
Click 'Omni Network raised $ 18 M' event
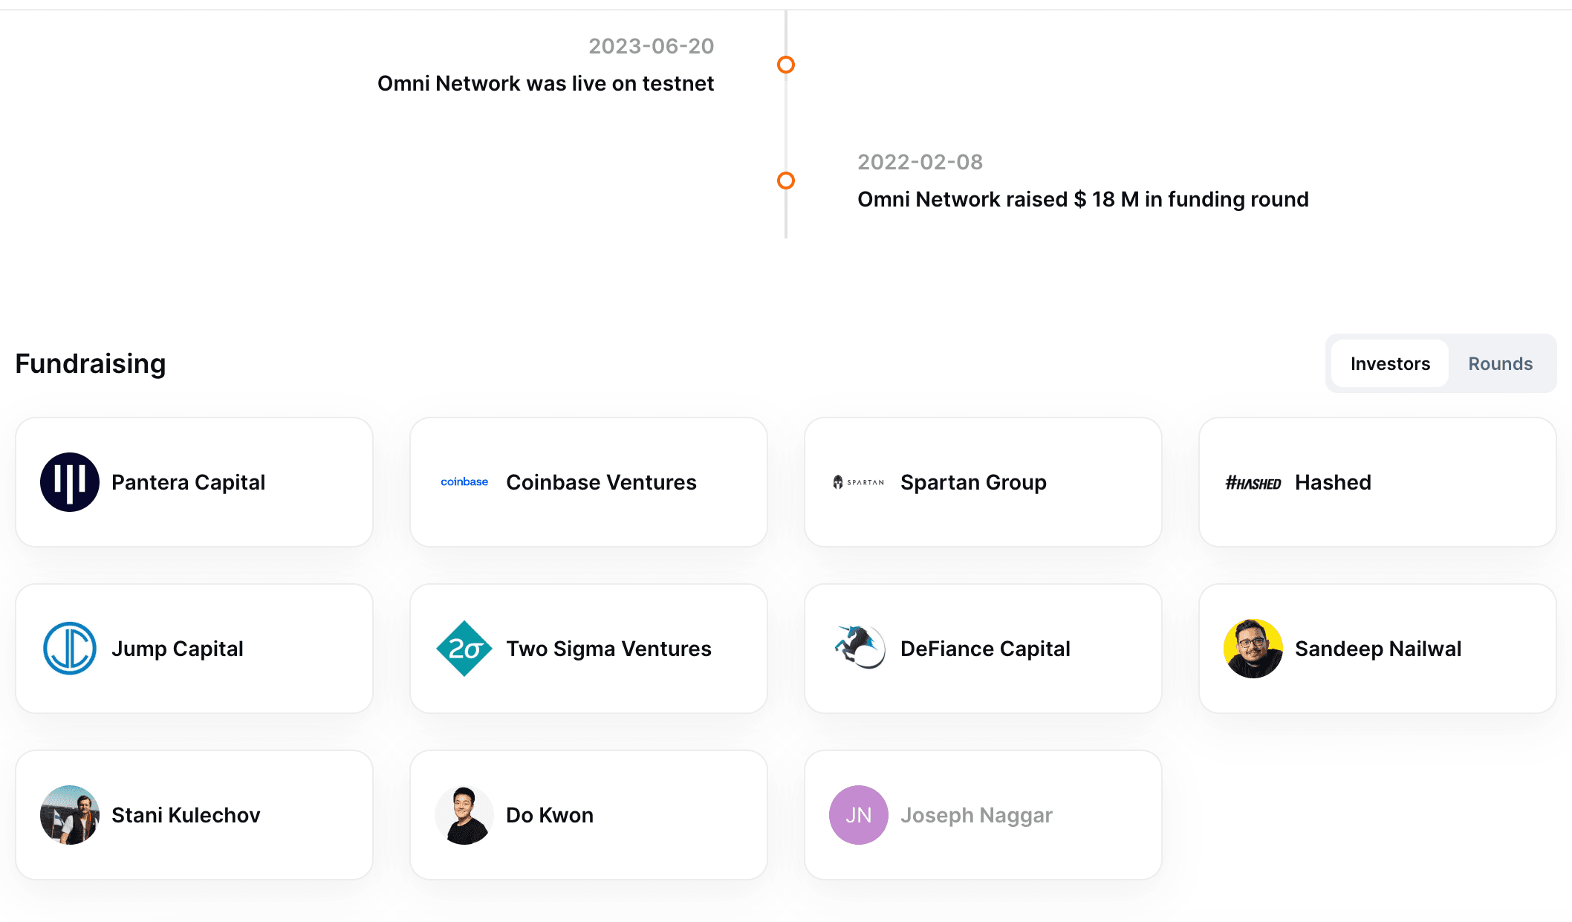(1083, 199)
